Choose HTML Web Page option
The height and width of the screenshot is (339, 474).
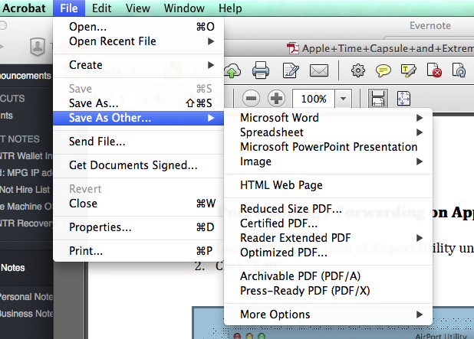click(x=328, y=185)
